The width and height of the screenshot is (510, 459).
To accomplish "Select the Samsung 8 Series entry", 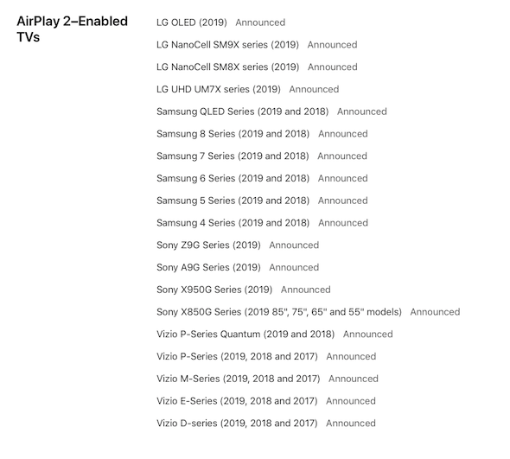I will coord(233,134).
